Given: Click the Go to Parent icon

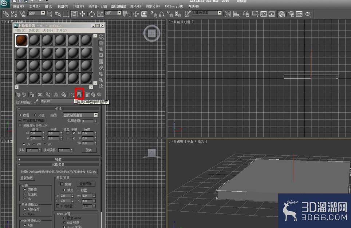Looking at the screenshot, I should pos(93,95).
